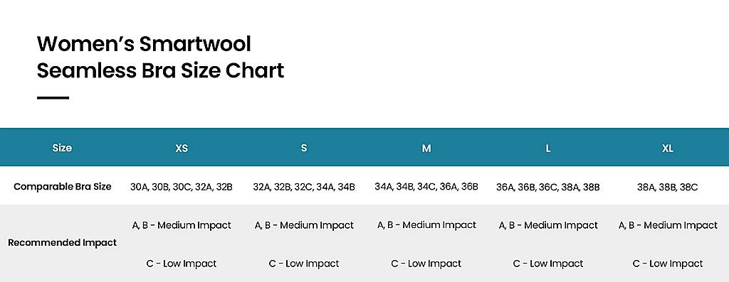
Task: Click Medium Impact text under XS column
Action: point(194,225)
